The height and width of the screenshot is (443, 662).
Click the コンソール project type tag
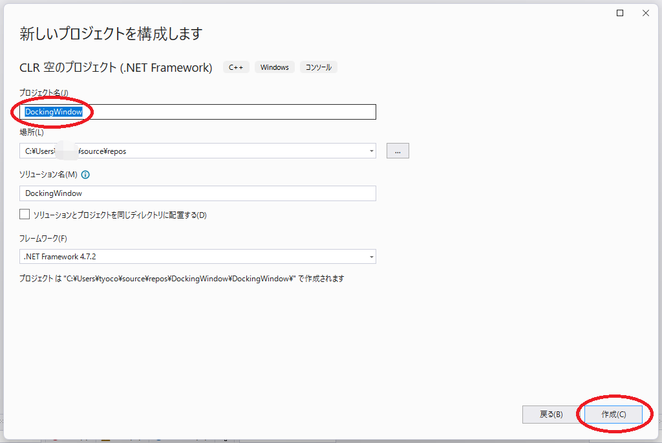(x=319, y=67)
